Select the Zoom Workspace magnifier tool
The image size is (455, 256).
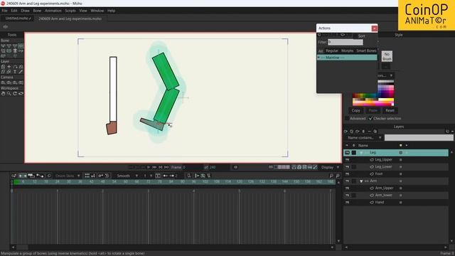point(9,93)
